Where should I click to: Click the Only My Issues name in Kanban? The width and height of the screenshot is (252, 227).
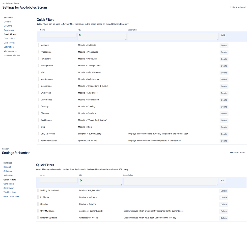click(47, 211)
